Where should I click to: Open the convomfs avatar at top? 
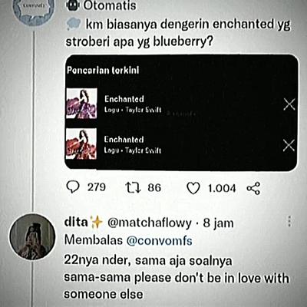click(x=33, y=12)
